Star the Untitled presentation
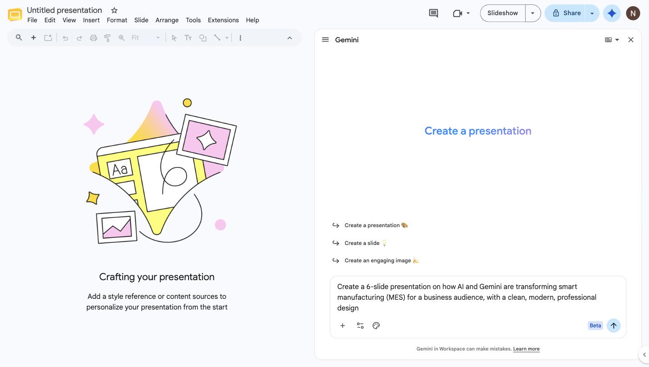 (114, 10)
